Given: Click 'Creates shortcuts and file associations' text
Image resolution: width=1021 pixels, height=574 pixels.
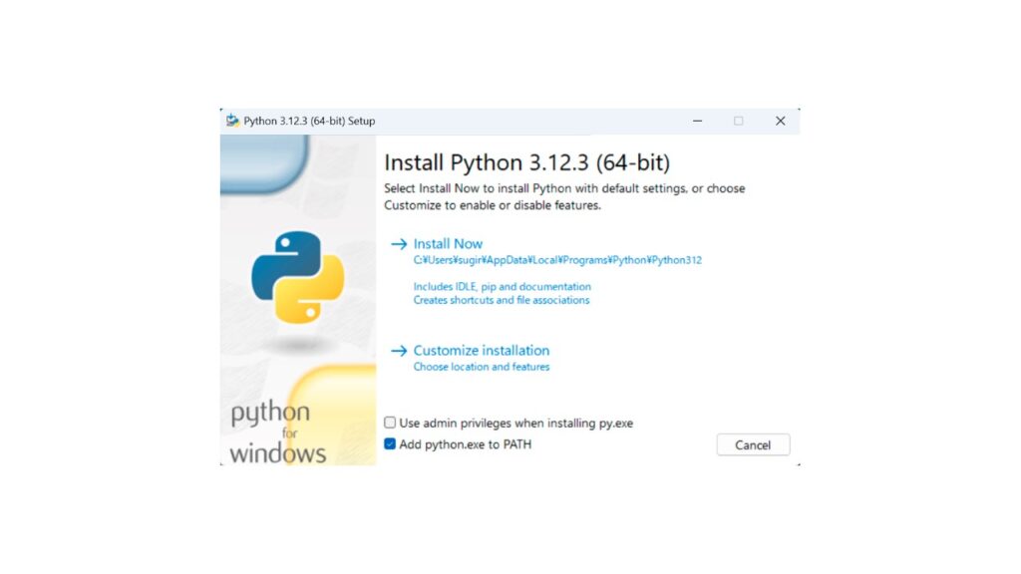Looking at the screenshot, I should pos(502,300).
